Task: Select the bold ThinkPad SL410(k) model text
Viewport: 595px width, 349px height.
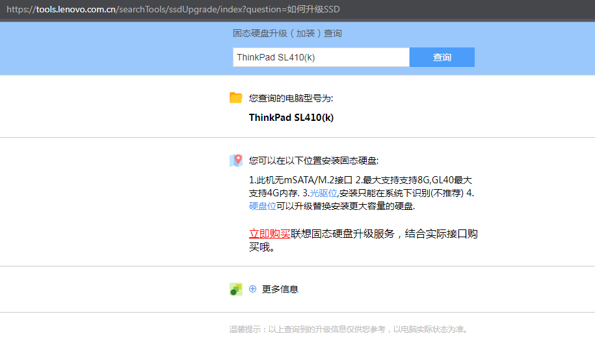Action: (x=291, y=118)
